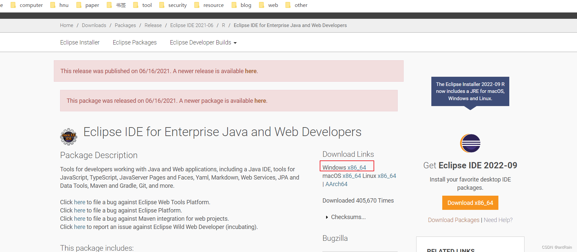Follow the newer release 'here' link
The height and width of the screenshot is (252, 577).
pos(251,71)
